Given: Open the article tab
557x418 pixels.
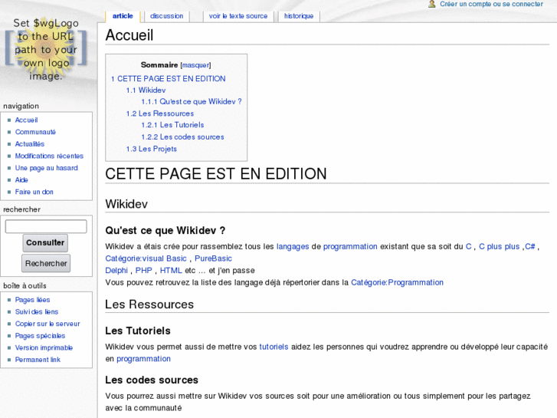Looking at the screenshot, I should point(123,16).
